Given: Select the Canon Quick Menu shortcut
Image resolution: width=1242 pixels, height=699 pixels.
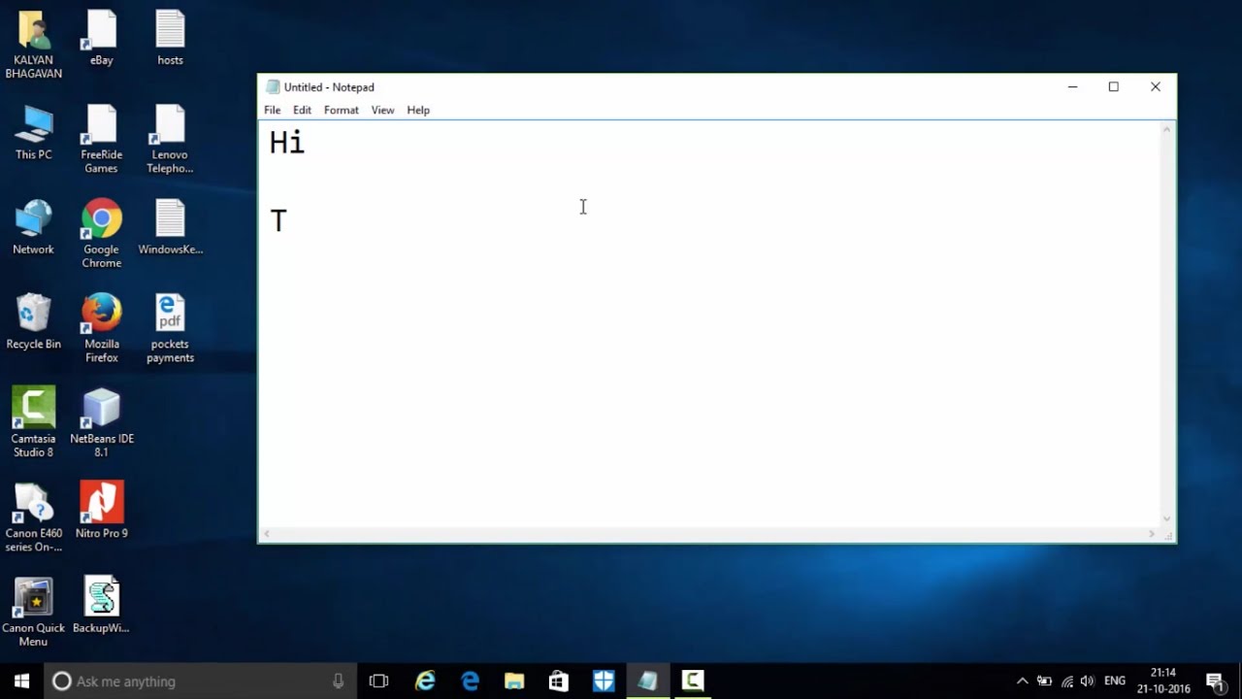Looking at the screenshot, I should click(34, 613).
